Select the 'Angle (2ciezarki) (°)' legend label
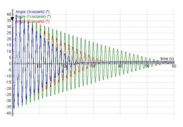Viewport: 183px width, 127px height. [33, 21]
